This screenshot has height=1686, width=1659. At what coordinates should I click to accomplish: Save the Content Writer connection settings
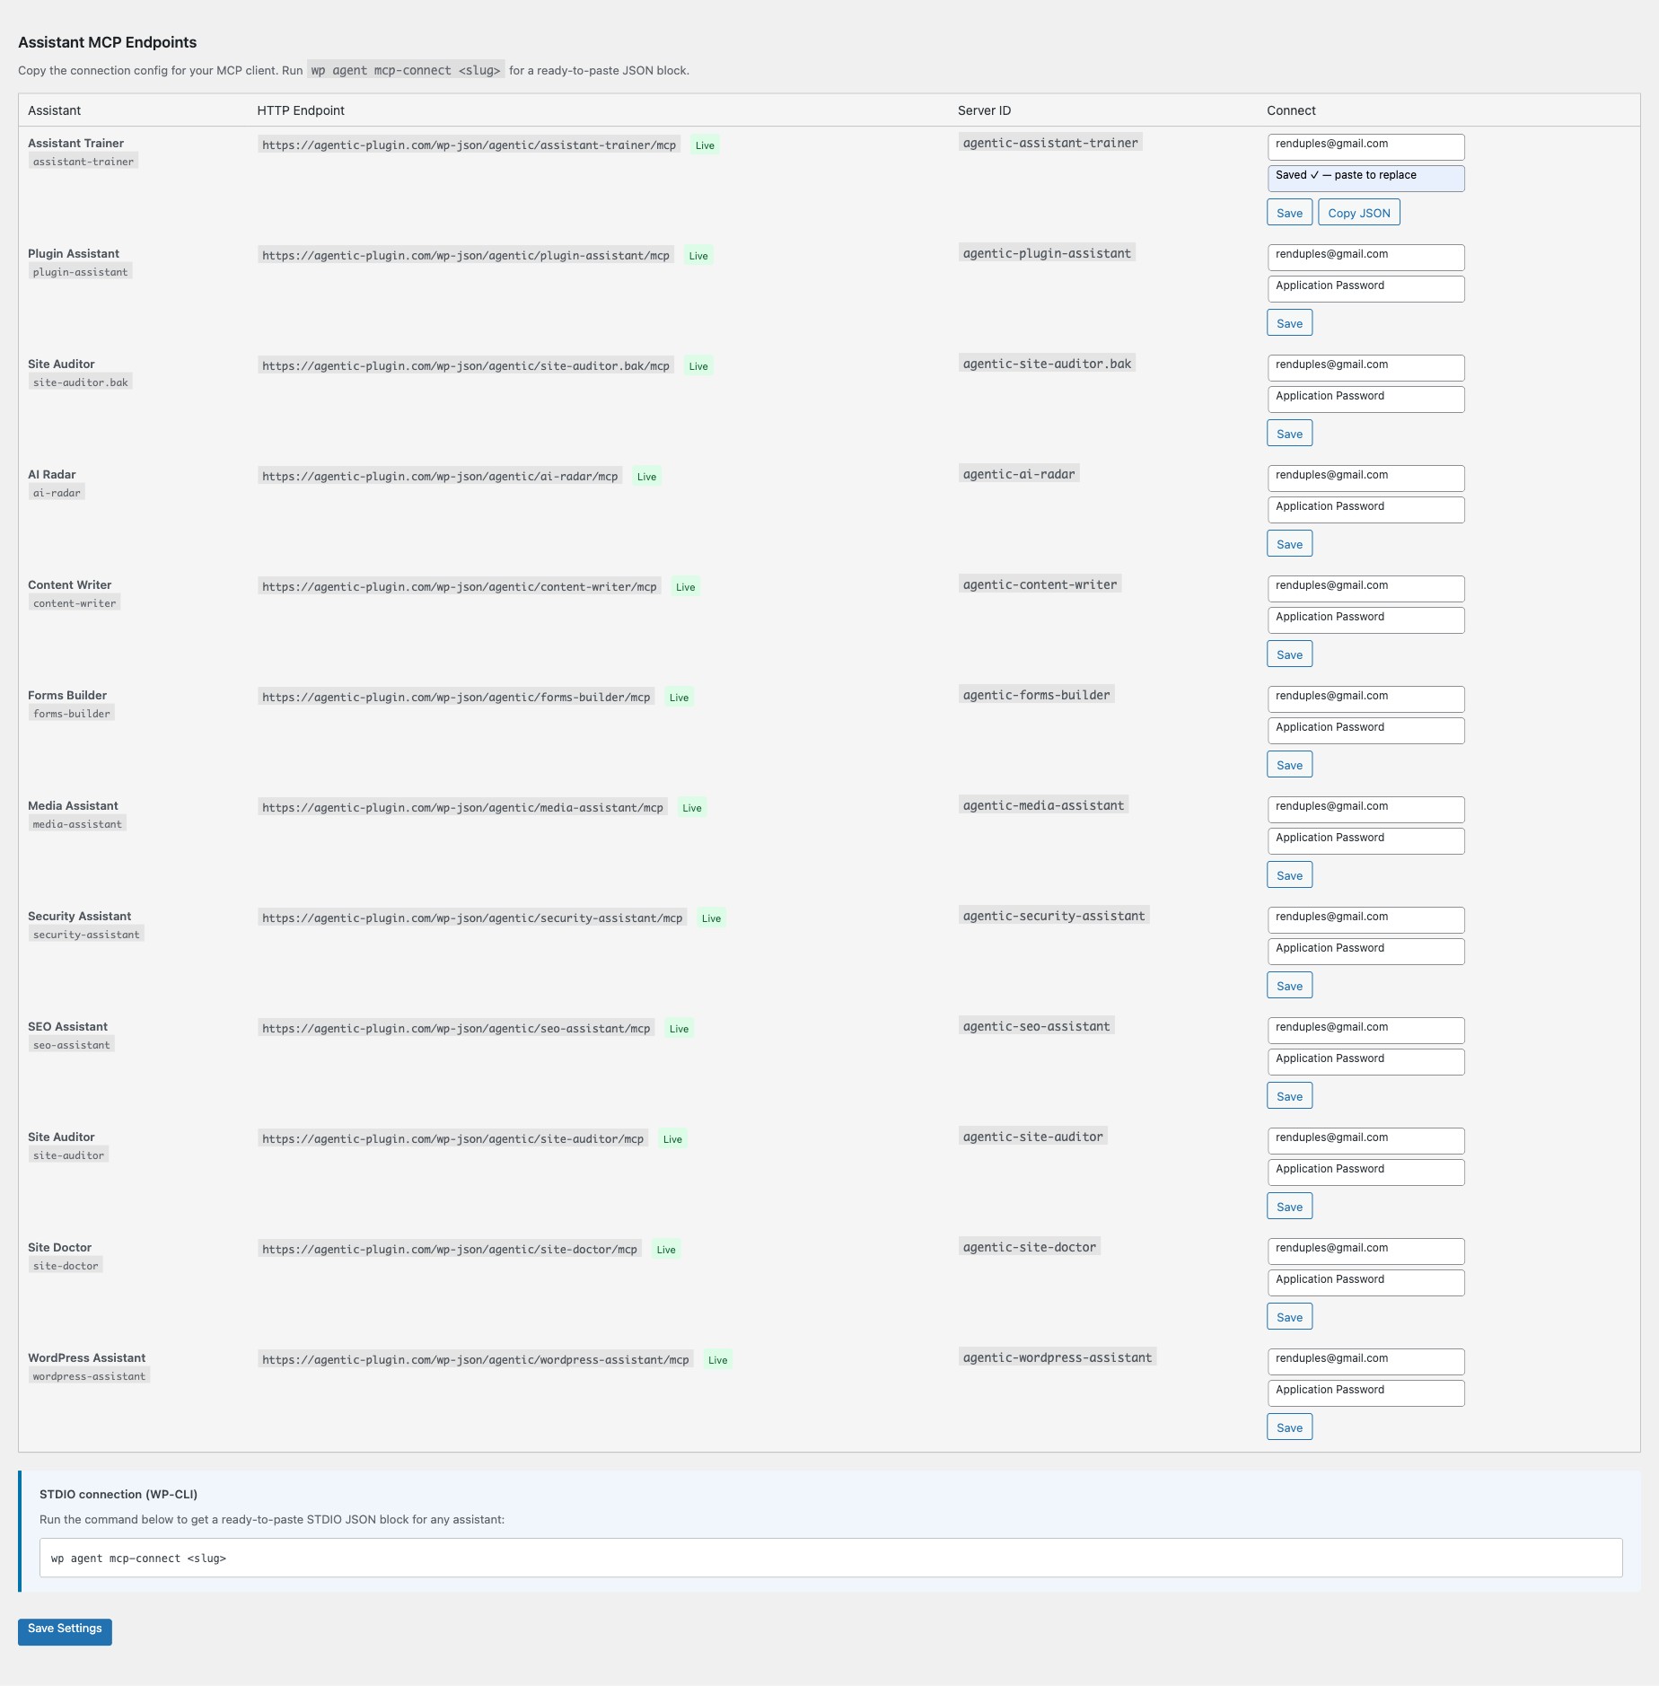click(1289, 654)
